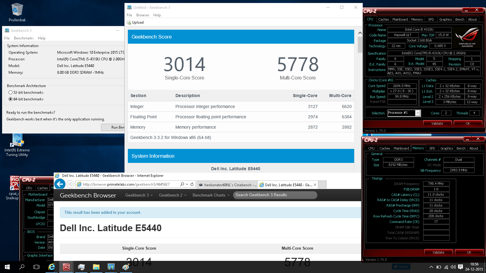Switch to Caches tab in top CPU-Z
Screen dimensions: 486x273
click(383, 19)
